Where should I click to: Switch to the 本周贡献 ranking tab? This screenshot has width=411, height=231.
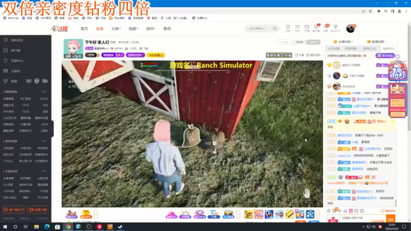350,49
